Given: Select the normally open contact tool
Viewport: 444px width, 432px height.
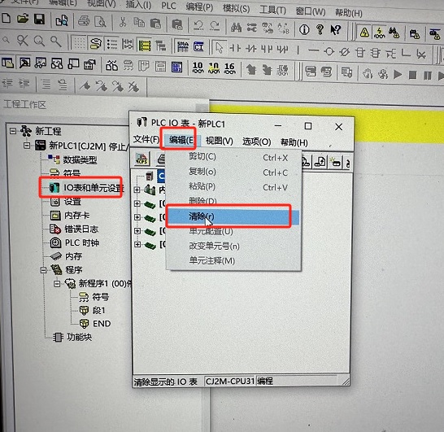Looking at the screenshot, I should pos(235,49).
